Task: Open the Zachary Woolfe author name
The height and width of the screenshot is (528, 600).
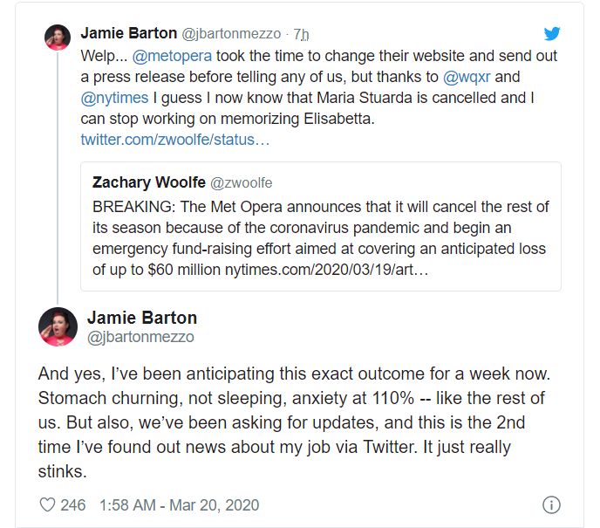Action: point(149,182)
